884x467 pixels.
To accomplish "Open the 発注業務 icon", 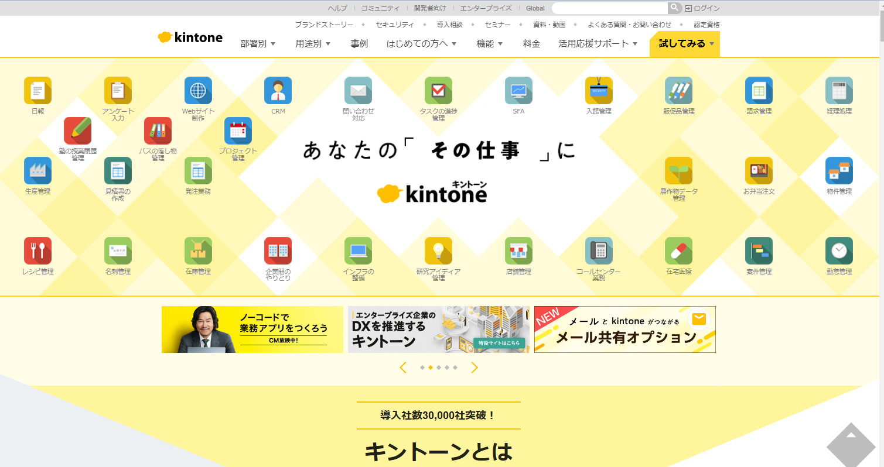I will coord(198,171).
